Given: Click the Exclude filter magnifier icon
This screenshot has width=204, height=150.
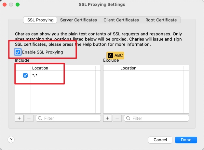Looking at the screenshot, I should [x=128, y=118].
